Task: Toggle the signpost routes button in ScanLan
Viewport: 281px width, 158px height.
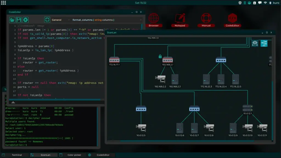Action: point(264,43)
